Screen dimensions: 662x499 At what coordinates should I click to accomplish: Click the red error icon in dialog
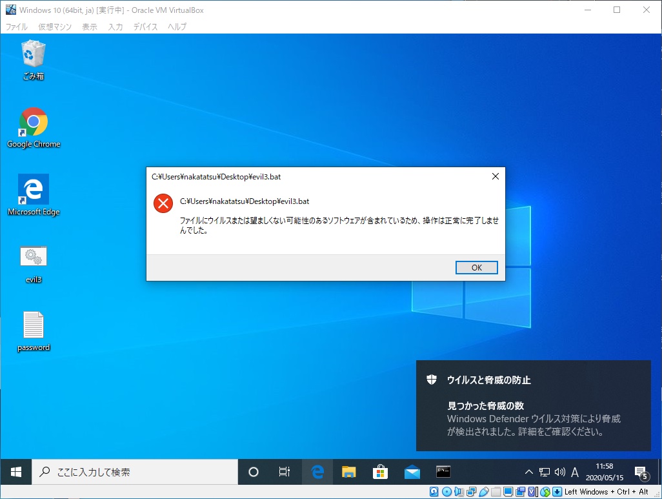[163, 203]
